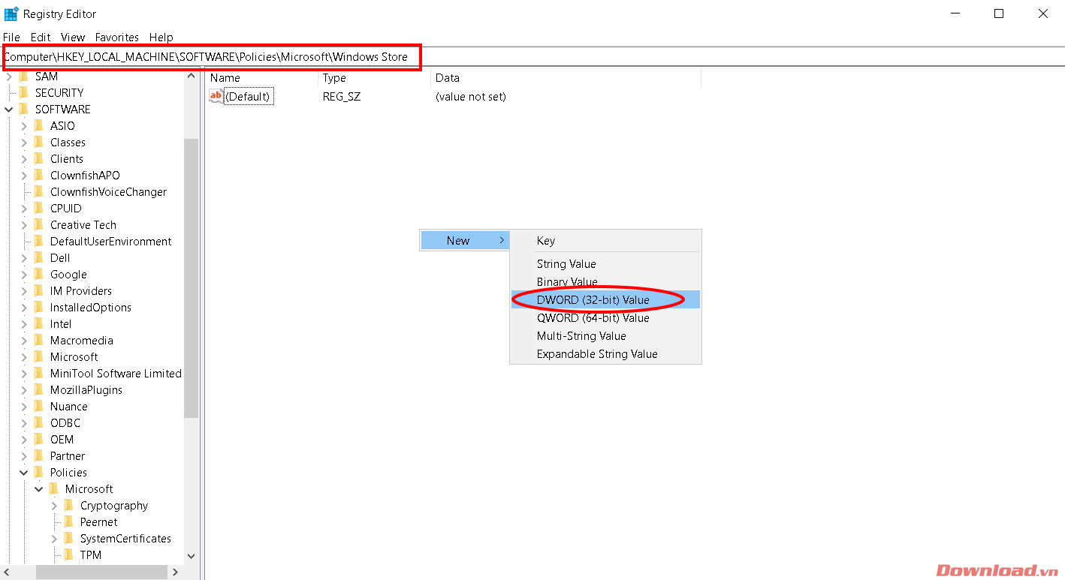Choose DWORD (32-bit) Value from submenu

pos(593,299)
